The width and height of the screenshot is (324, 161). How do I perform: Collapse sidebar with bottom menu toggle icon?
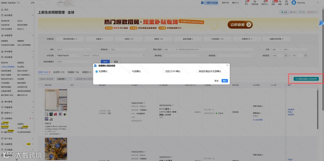17,159
